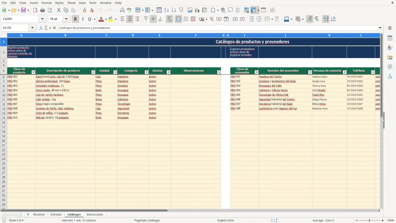The height and width of the screenshot is (223, 396).
Task: Click the Copy icon
Action: pos(66,10)
